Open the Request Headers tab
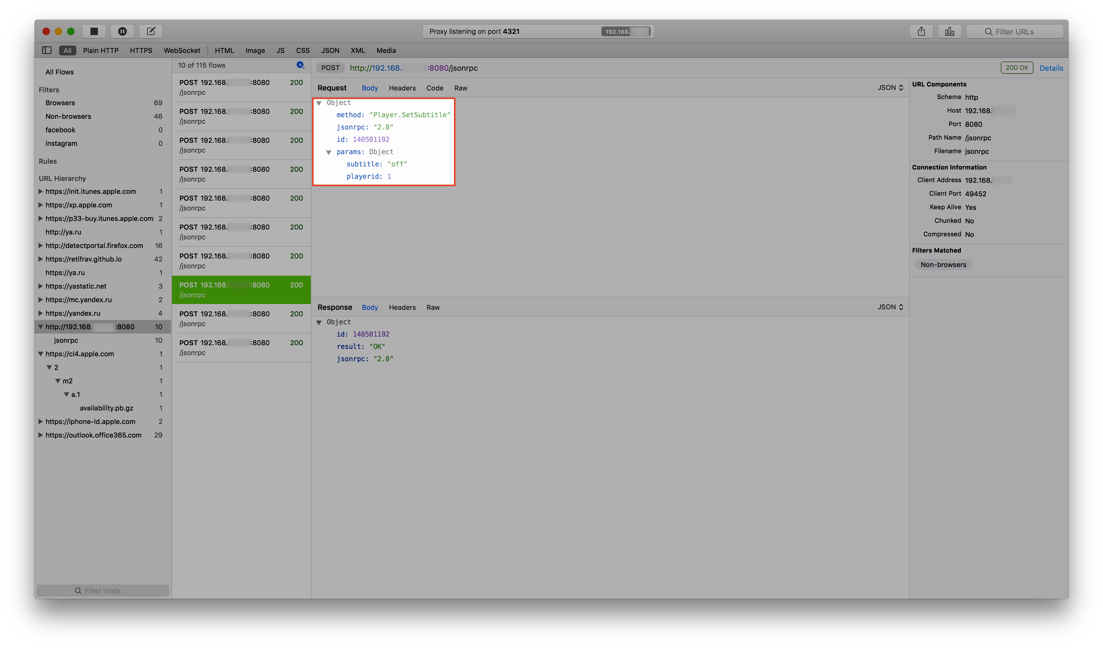 pyautogui.click(x=402, y=88)
